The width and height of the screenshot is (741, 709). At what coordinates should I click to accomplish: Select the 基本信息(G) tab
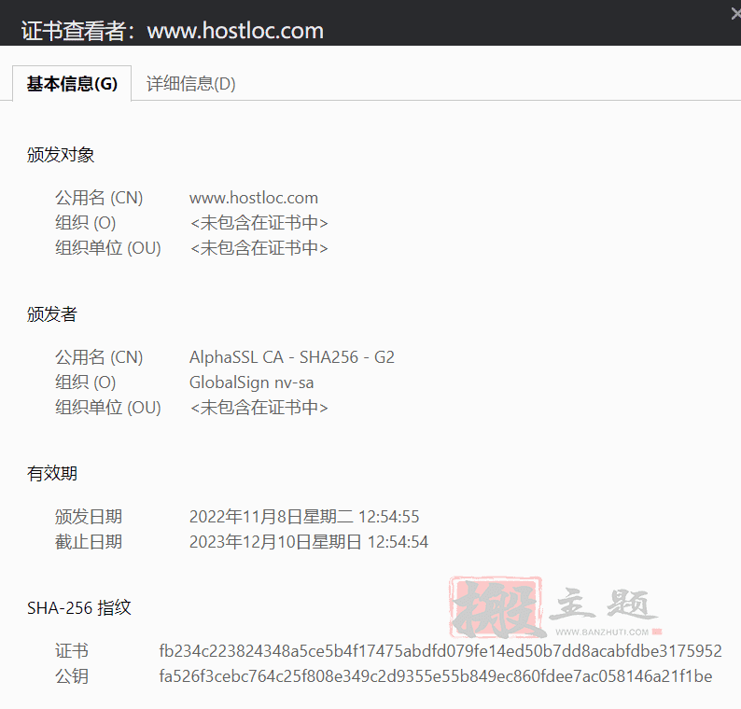(x=72, y=84)
